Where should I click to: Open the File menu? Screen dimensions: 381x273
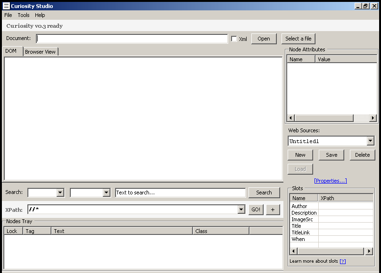point(8,15)
